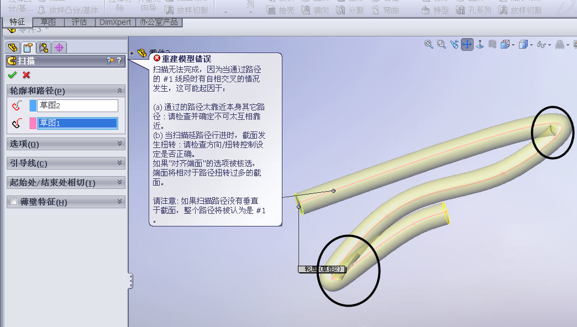The height and width of the screenshot is (327, 577).
Task: Toggle the Pan view tool
Action: pos(467,45)
